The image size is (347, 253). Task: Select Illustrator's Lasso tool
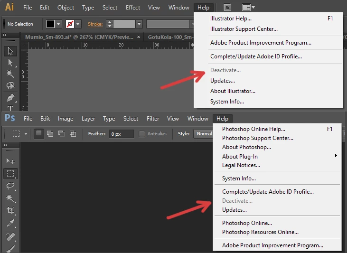click(10, 85)
